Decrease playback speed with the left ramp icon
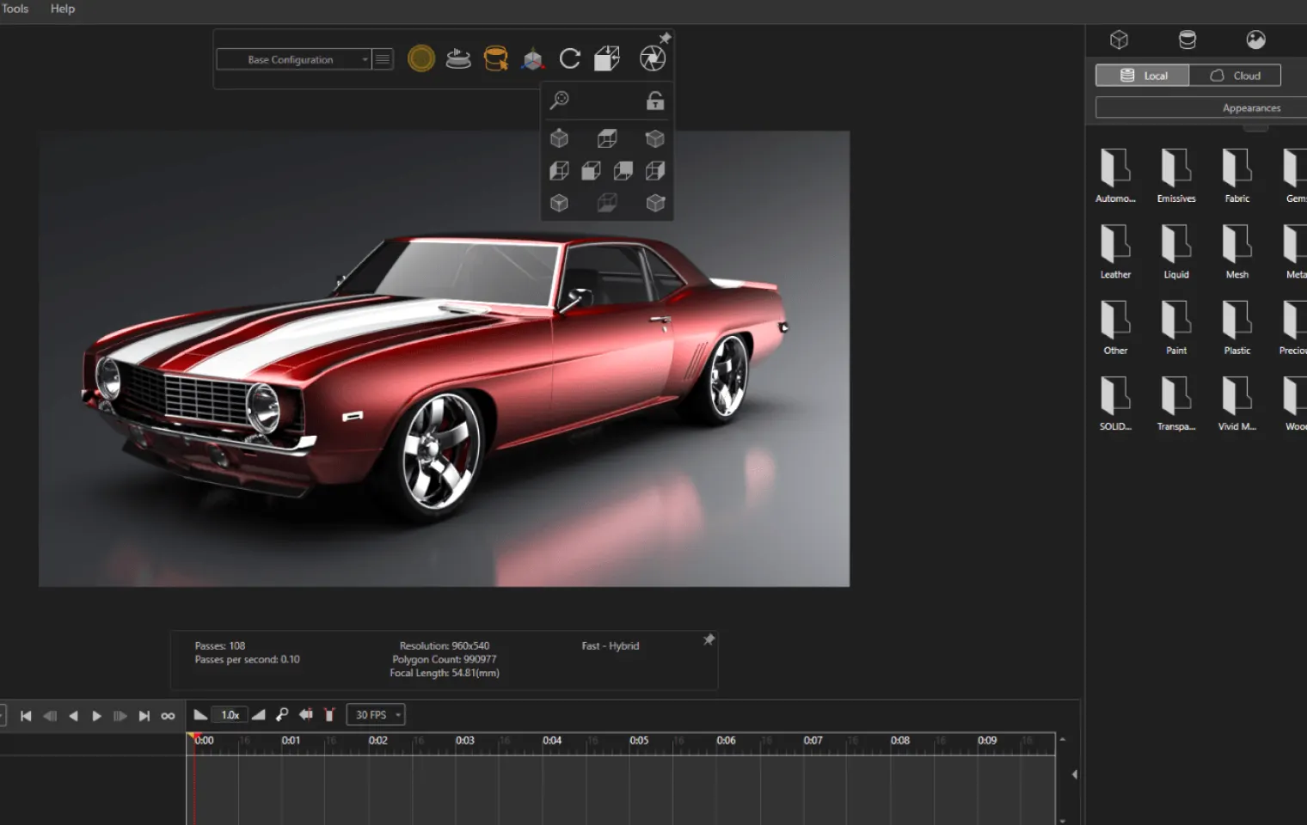The image size is (1307, 825). pos(200,714)
